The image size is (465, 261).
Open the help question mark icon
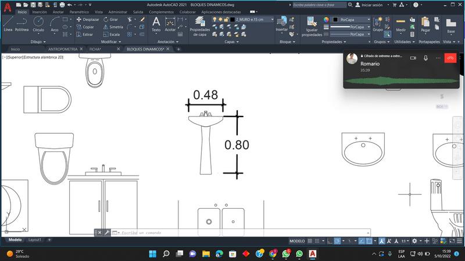pyautogui.click(x=416, y=5)
